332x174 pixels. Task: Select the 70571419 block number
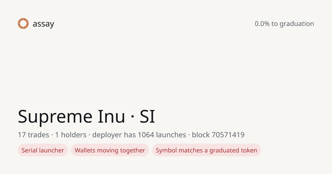(228, 135)
